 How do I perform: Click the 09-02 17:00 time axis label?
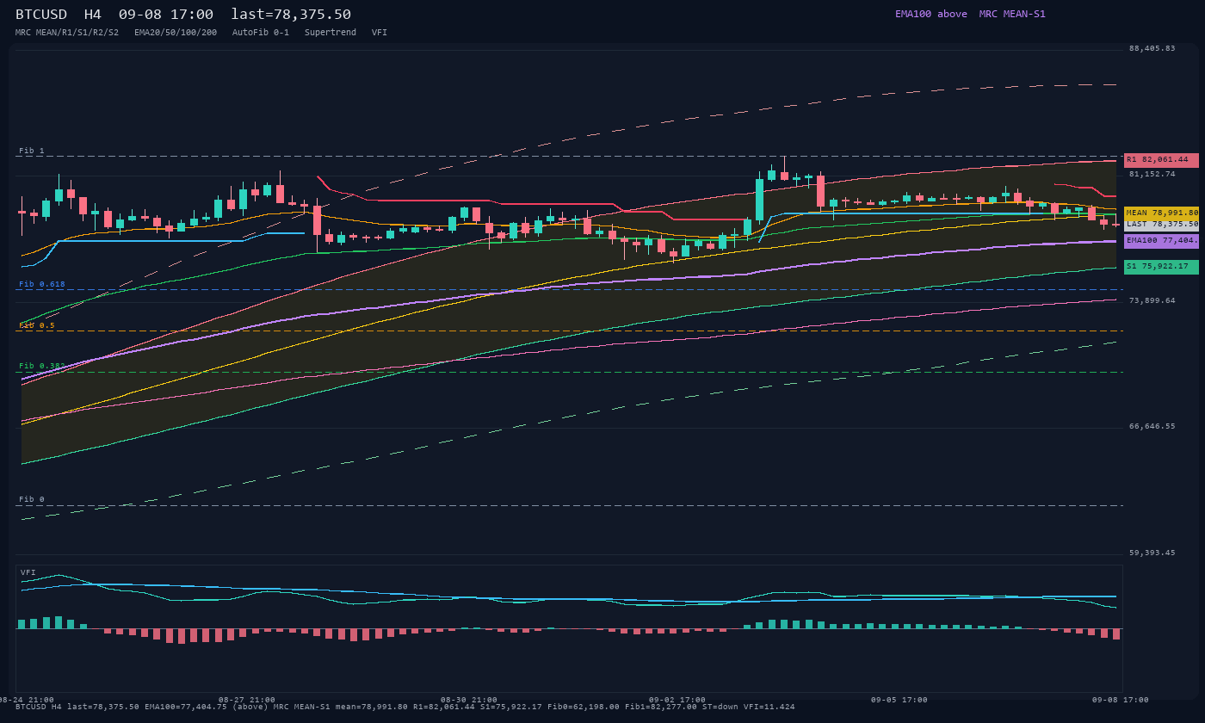(677, 700)
